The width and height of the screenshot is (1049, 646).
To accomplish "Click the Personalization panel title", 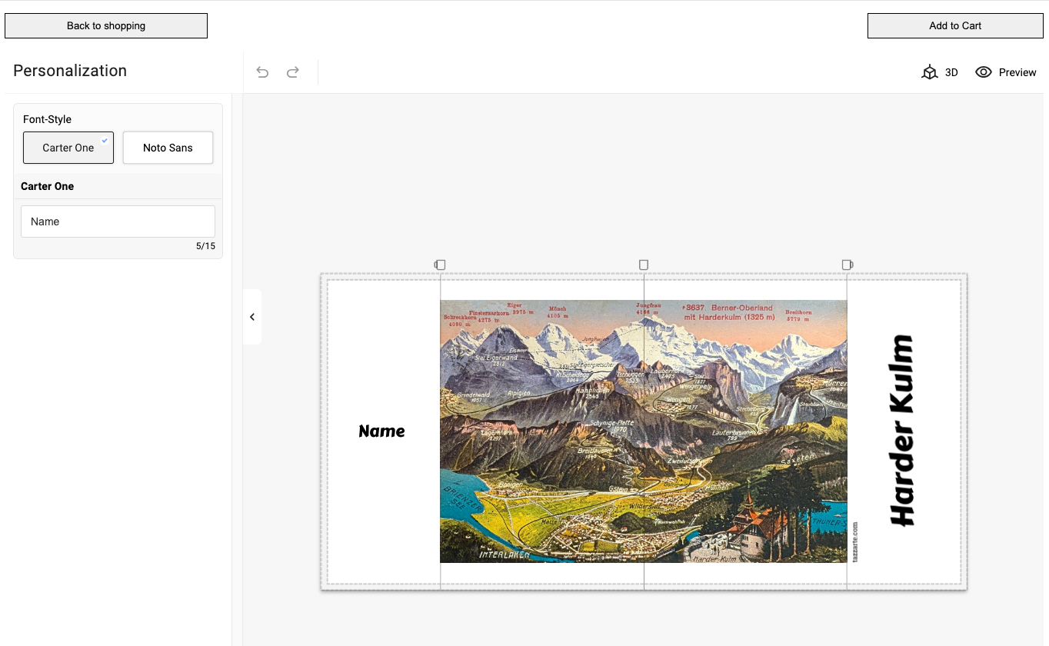I will (70, 71).
